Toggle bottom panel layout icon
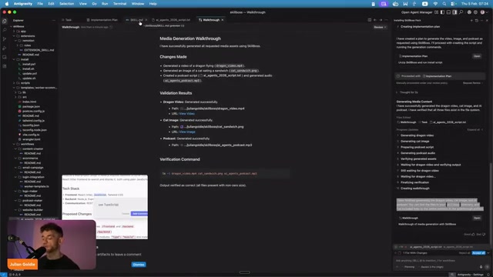 [448, 12]
